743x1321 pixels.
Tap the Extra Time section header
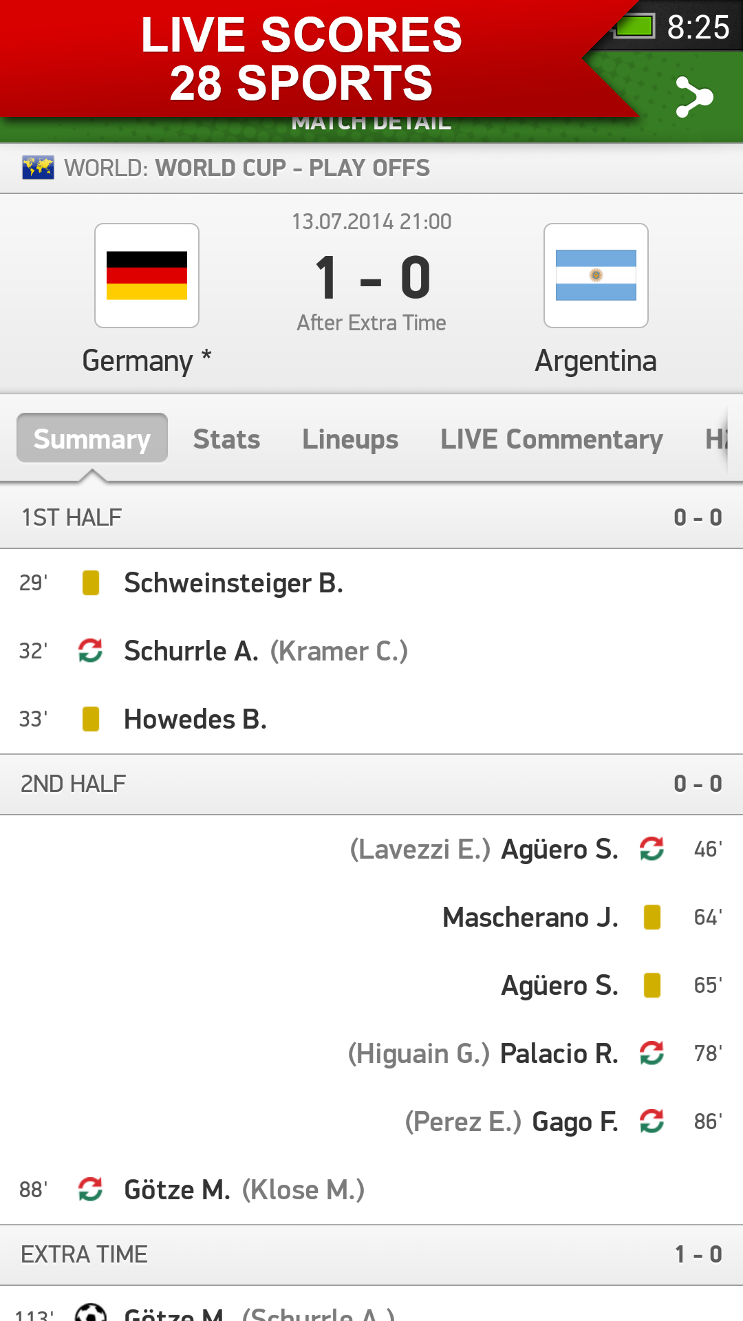(x=371, y=1254)
